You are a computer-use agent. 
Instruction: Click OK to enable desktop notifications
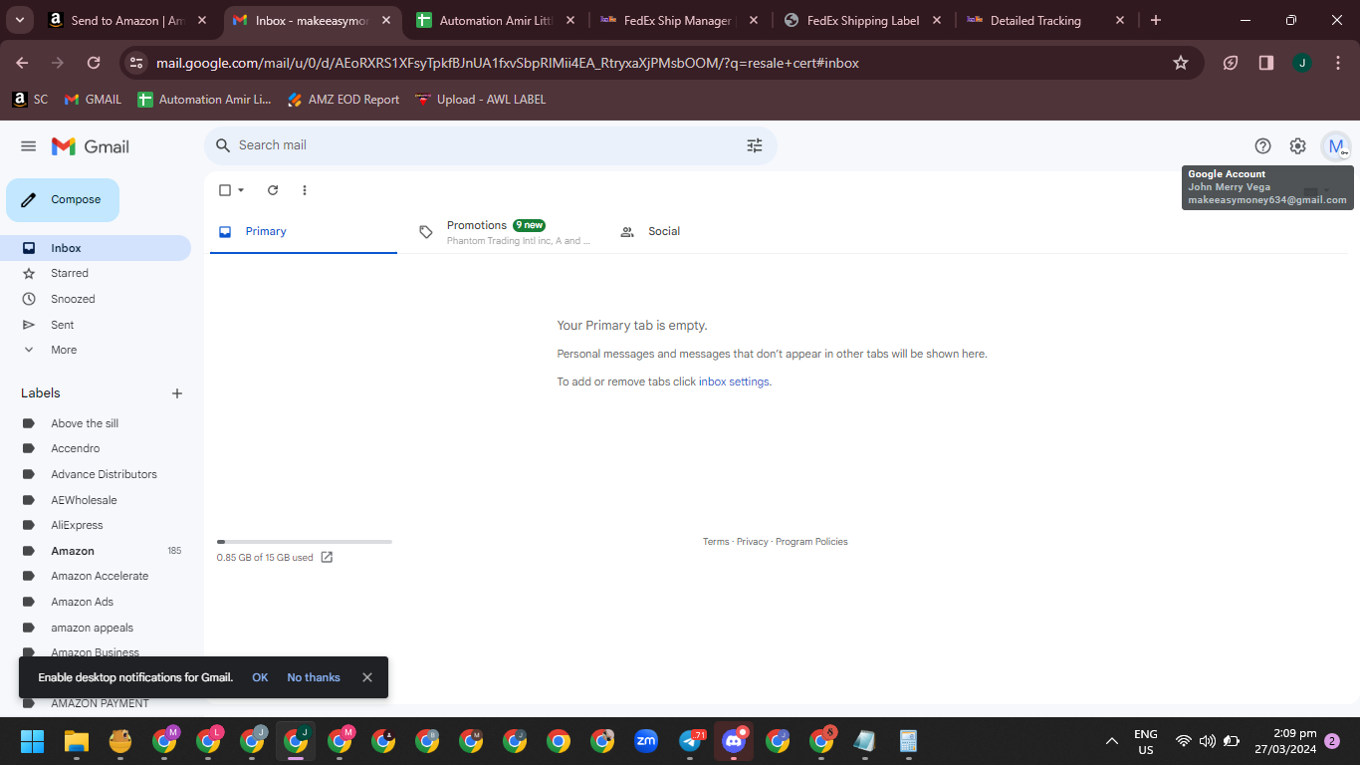coord(260,677)
